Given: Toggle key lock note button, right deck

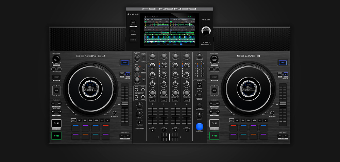Looking at the screenshot, I should [x=286, y=74].
